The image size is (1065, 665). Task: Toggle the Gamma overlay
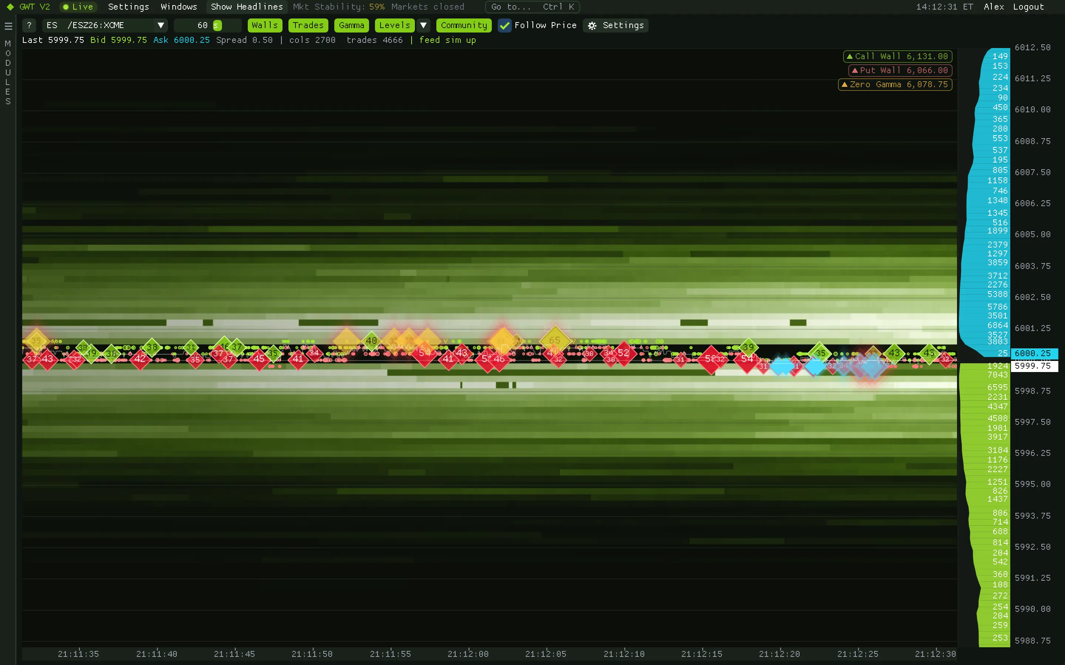pyautogui.click(x=352, y=25)
